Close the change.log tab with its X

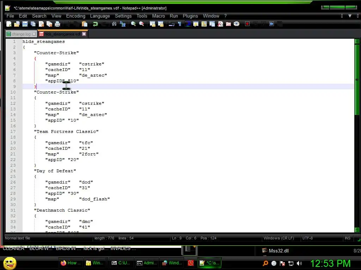(x=34, y=34)
